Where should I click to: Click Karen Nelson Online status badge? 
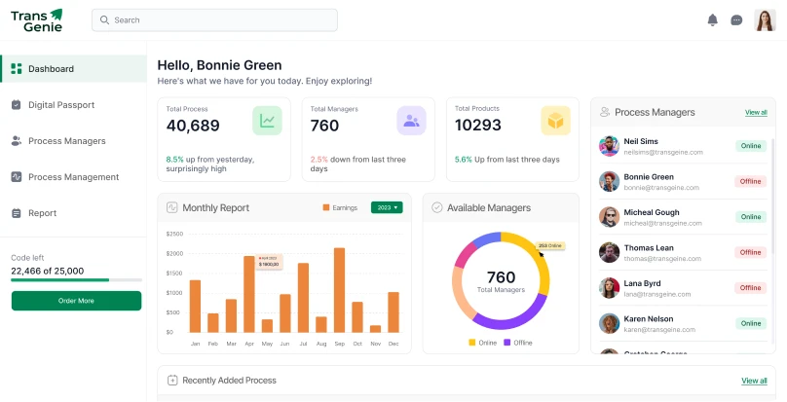click(751, 323)
